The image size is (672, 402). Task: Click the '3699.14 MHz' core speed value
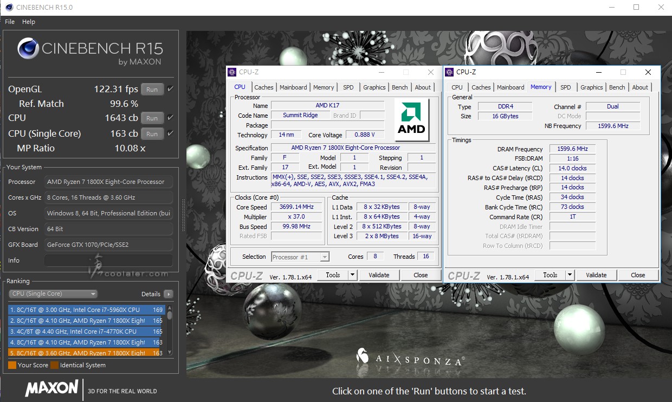[x=298, y=207]
